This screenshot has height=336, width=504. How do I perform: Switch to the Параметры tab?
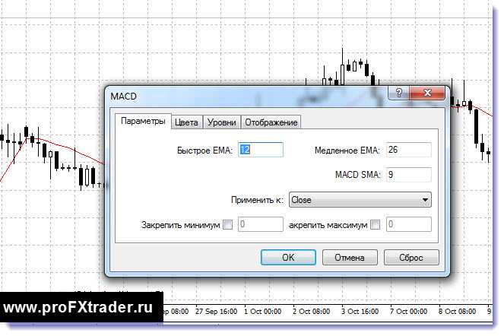pyautogui.click(x=143, y=121)
